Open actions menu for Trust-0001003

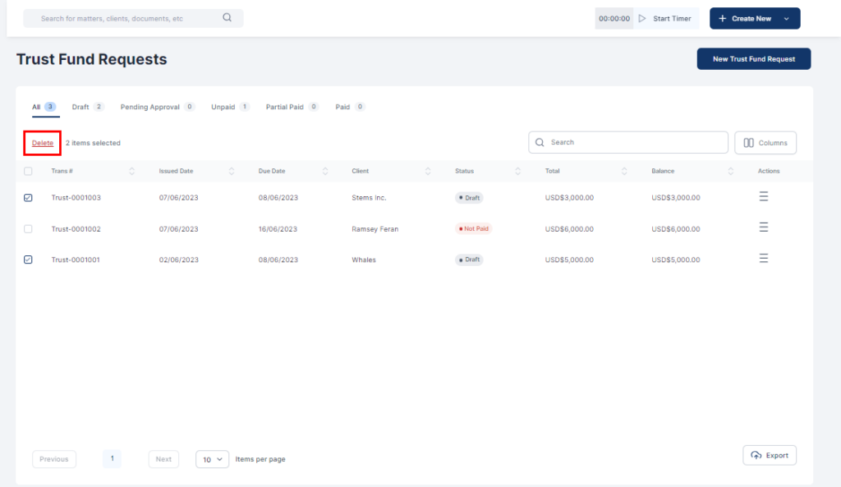tap(763, 196)
